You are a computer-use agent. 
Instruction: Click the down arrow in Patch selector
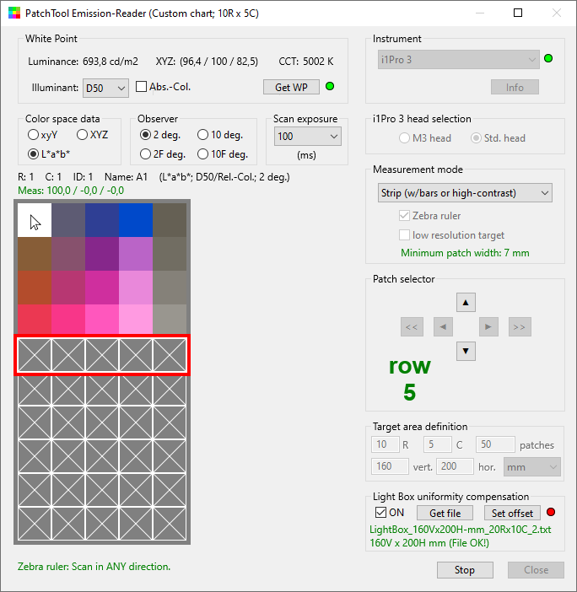(466, 350)
